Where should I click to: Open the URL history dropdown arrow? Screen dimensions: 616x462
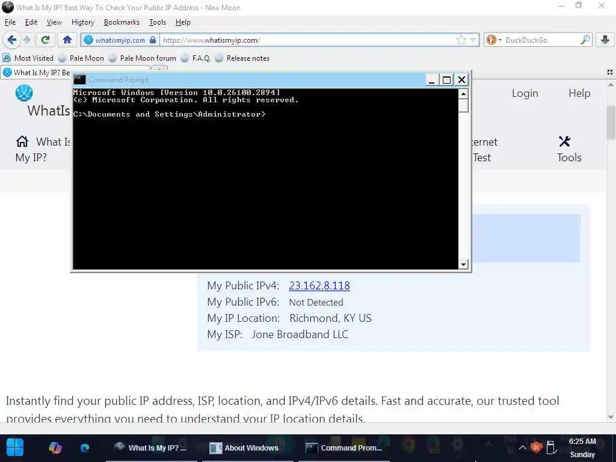(473, 40)
